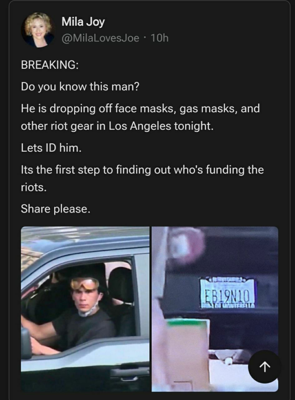Visit the @MilaLovesJoe handle
Image resolution: width=295 pixels, height=400 pixels.
101,38
